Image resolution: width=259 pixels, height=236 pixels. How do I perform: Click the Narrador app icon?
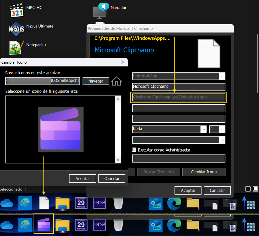tap(101, 10)
